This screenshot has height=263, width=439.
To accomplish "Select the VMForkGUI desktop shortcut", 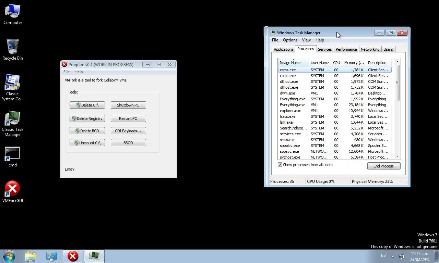I will 13,192.
